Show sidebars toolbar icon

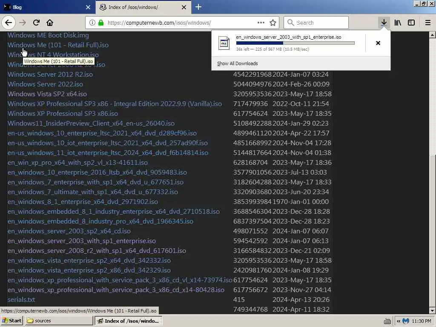(x=411, y=23)
